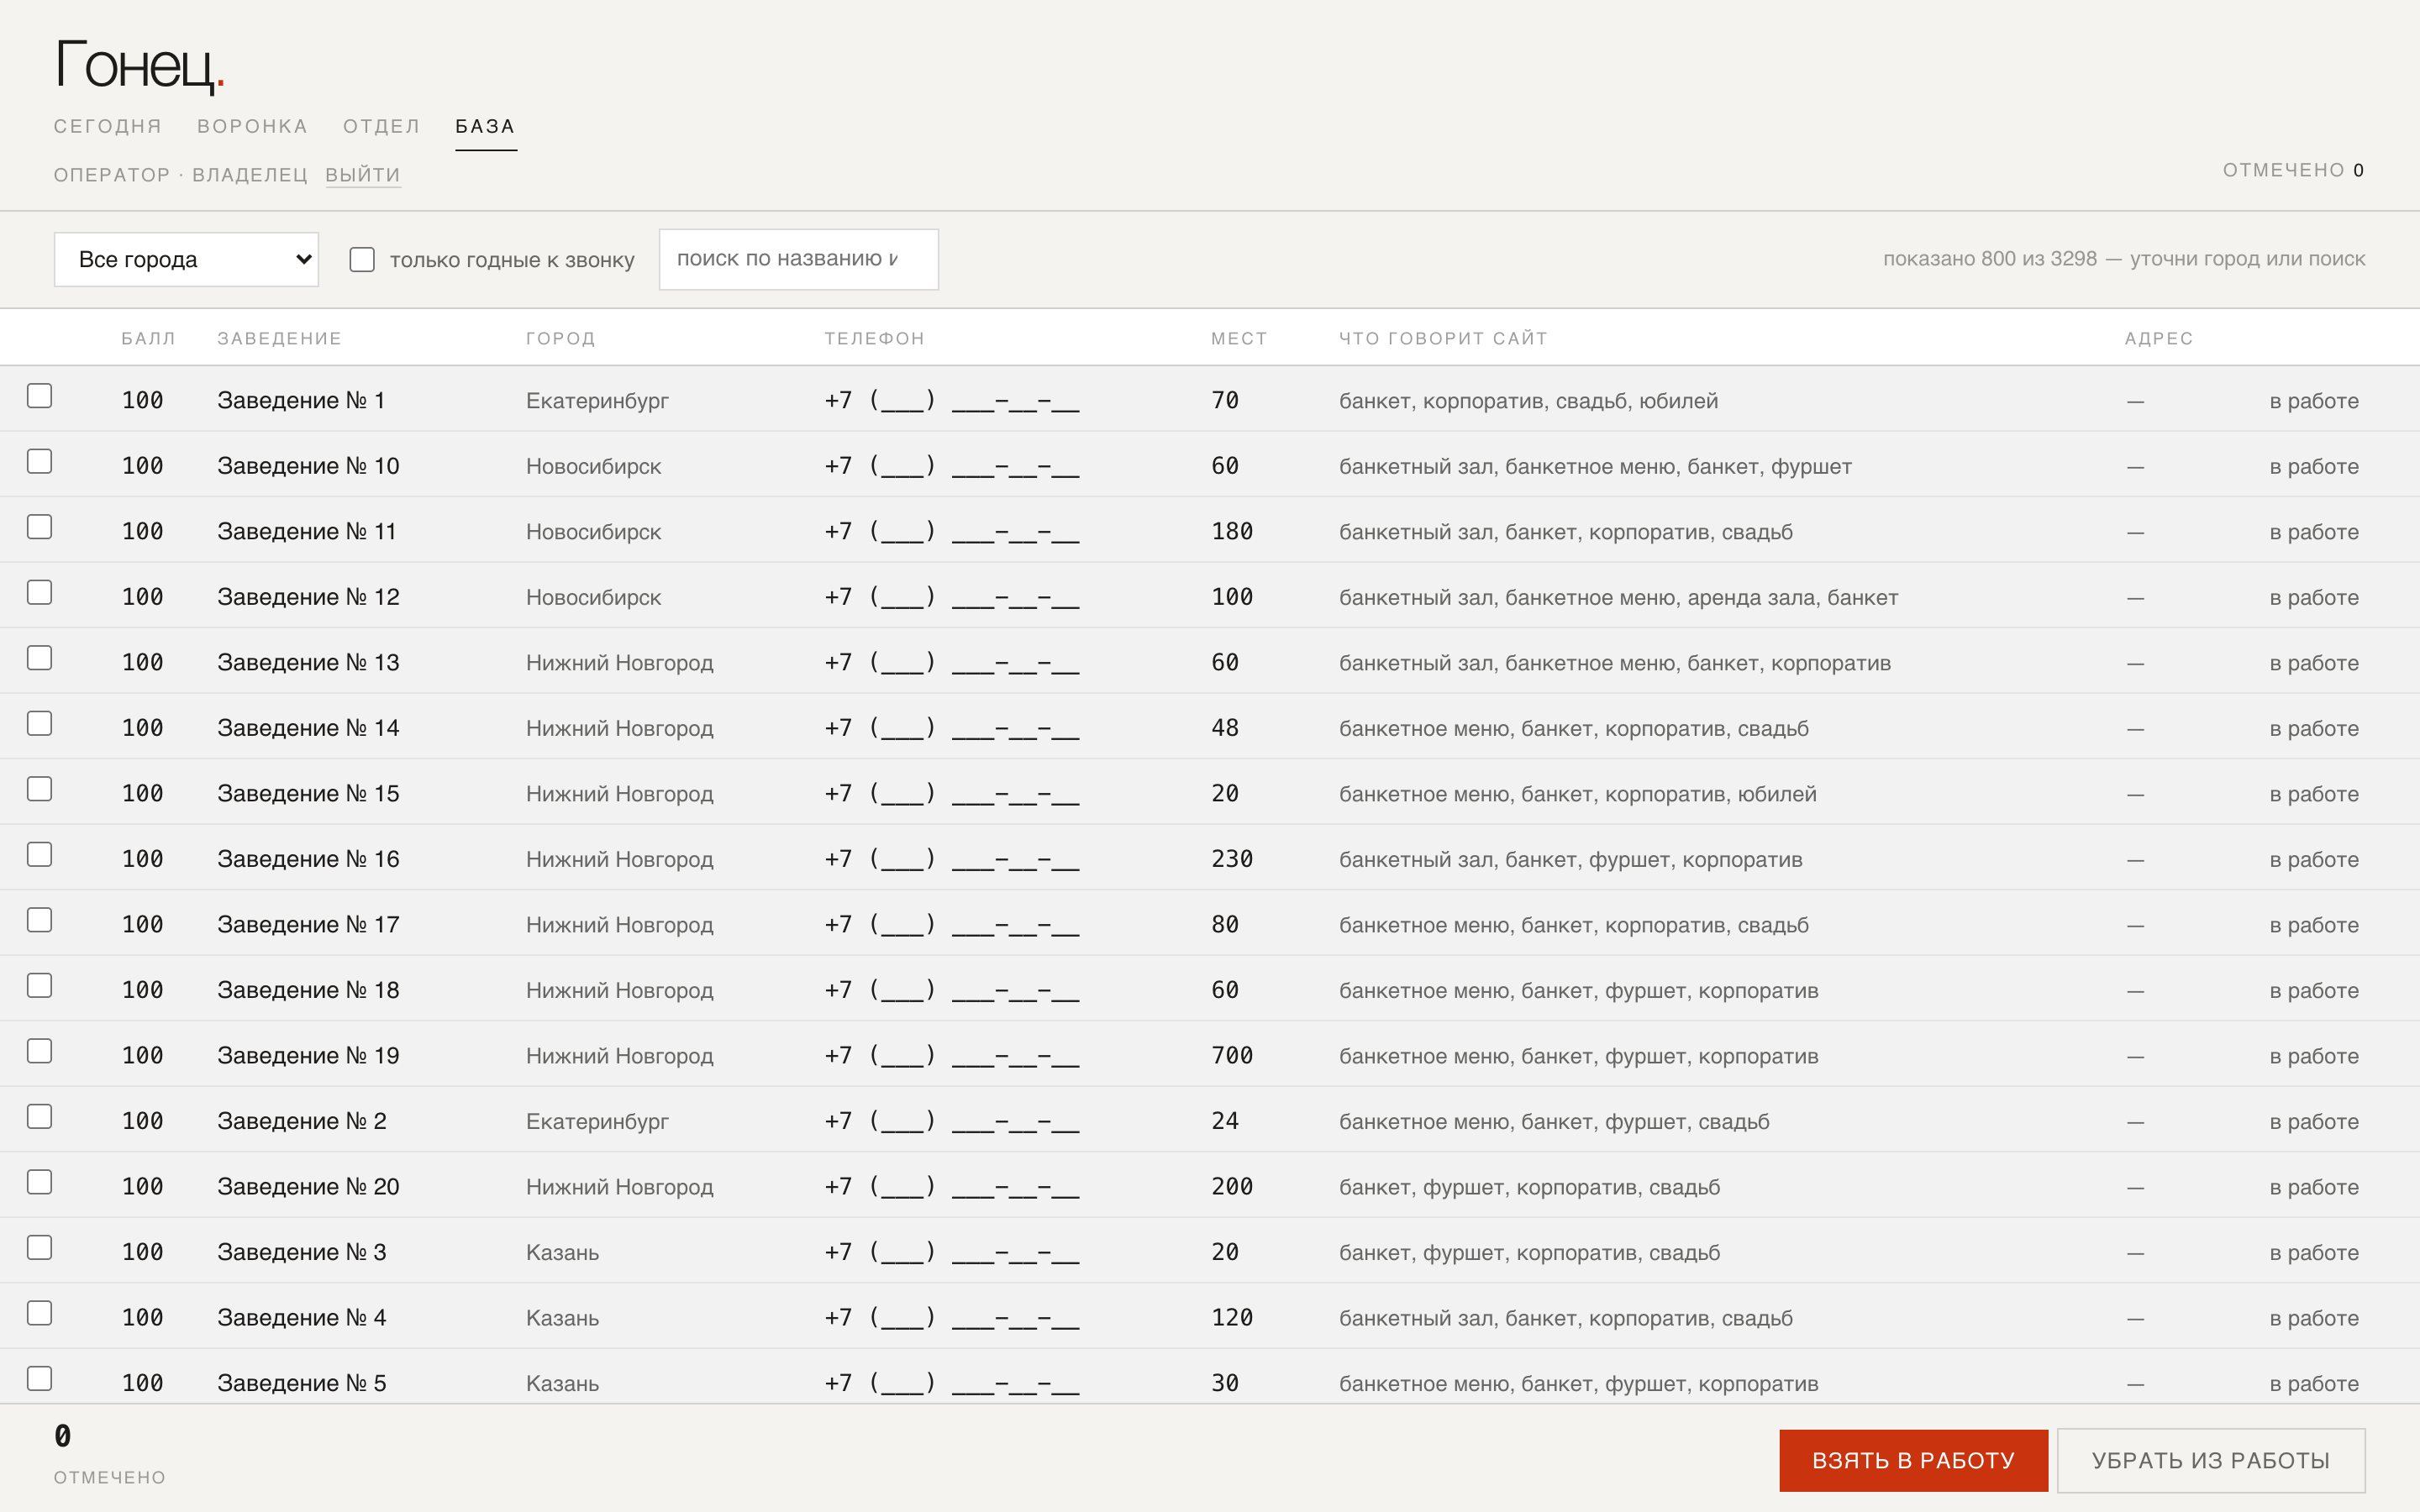Click the 'Убрать из работы' button
The width and height of the screenshot is (2420, 1512).
click(2211, 1460)
